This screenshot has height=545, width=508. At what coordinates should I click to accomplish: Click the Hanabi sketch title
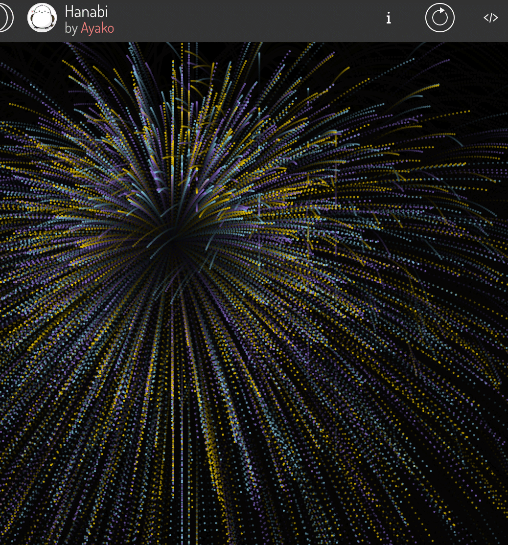(86, 12)
